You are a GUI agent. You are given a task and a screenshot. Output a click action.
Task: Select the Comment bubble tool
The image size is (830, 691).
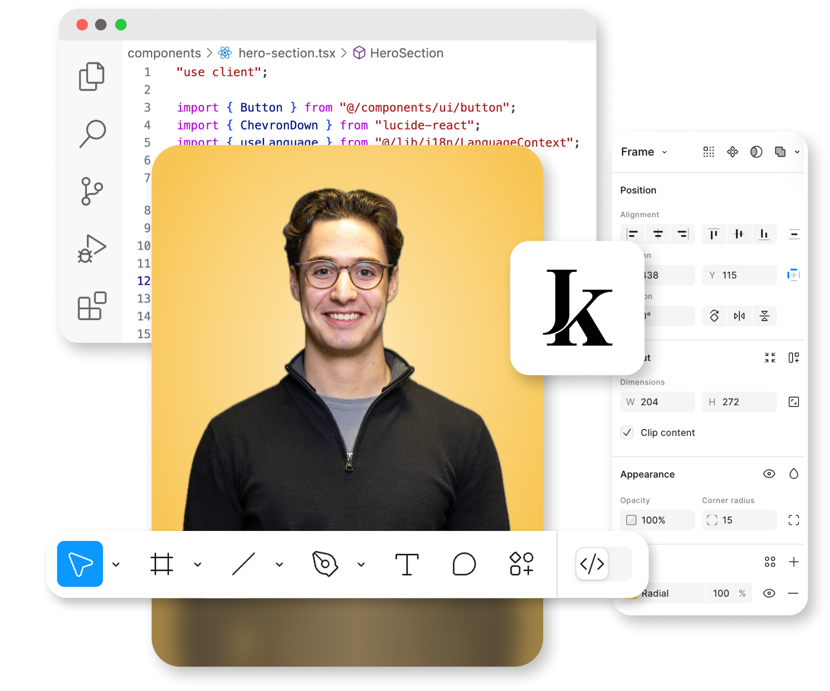click(x=464, y=564)
